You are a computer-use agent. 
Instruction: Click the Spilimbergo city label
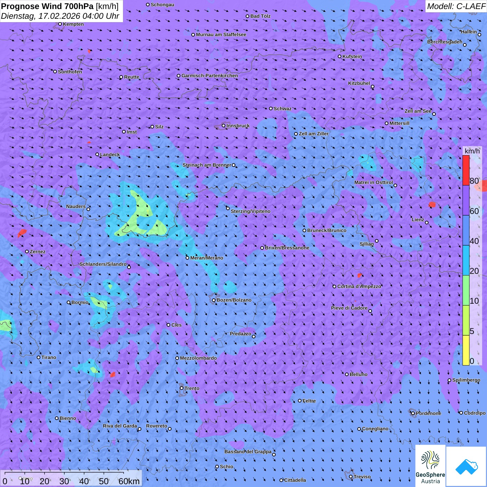pos(466,380)
